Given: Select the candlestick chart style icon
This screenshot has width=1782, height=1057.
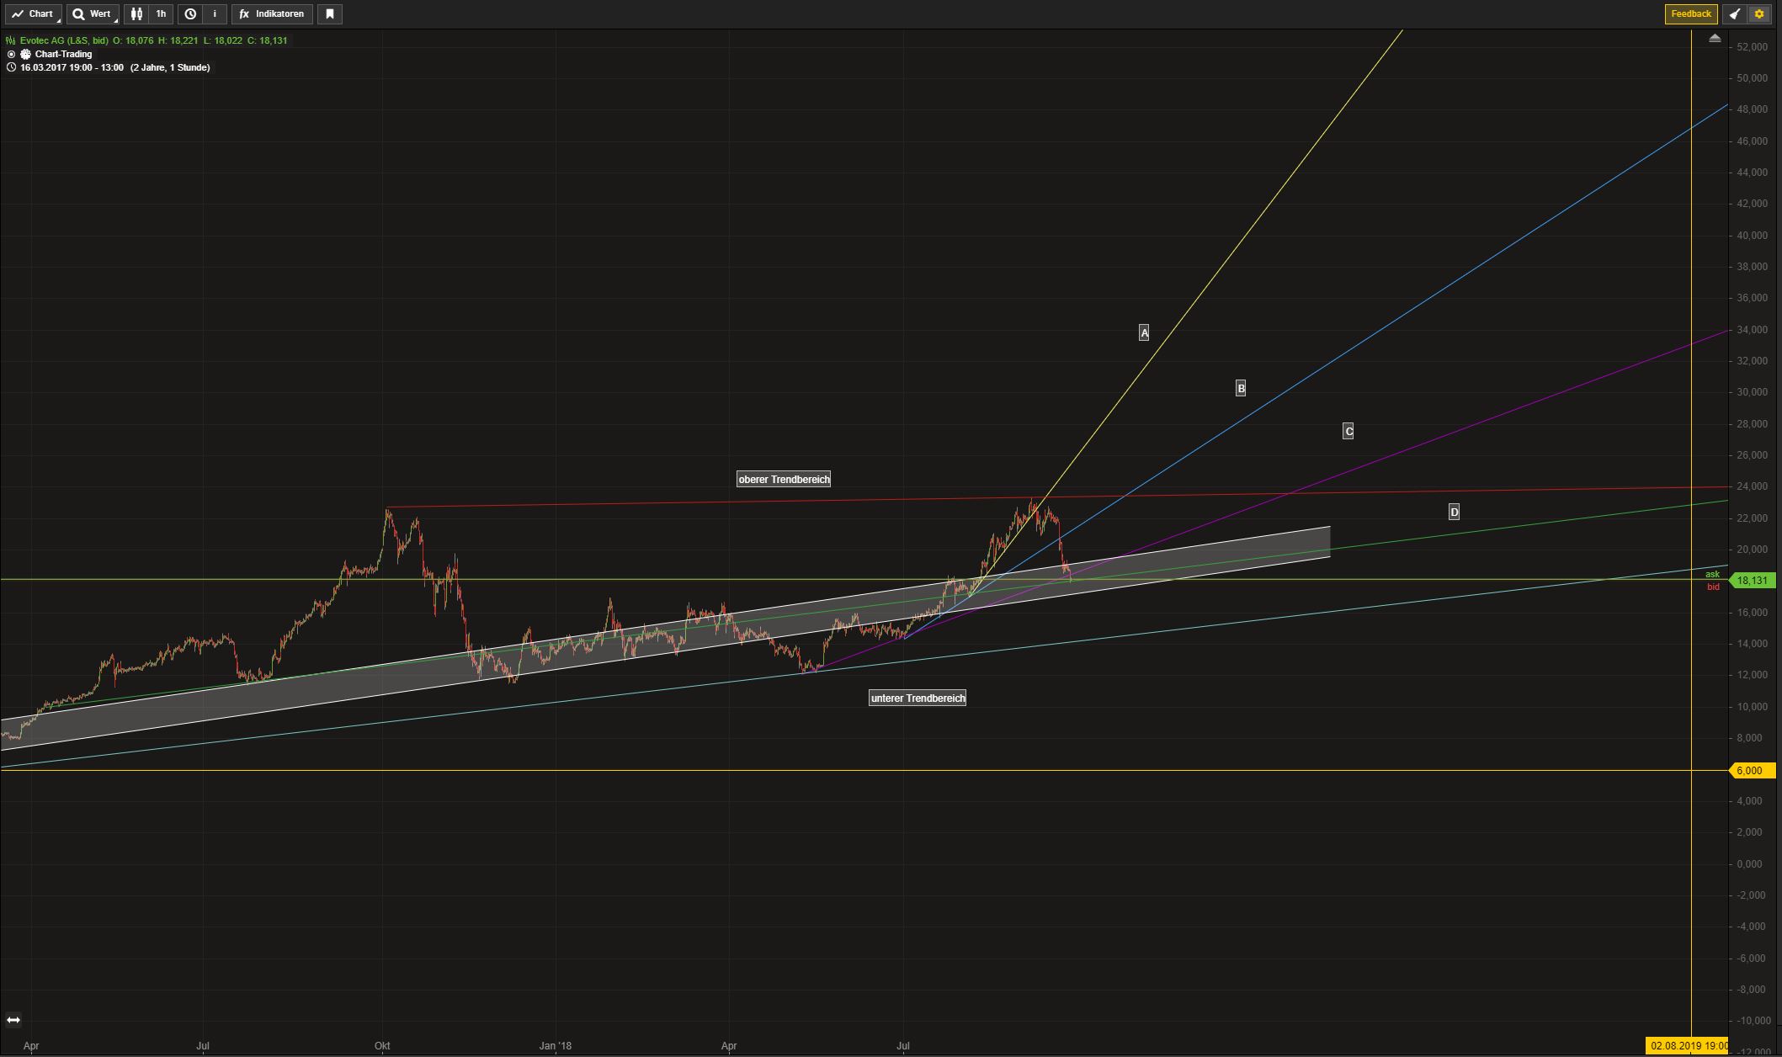Looking at the screenshot, I should tap(136, 13).
